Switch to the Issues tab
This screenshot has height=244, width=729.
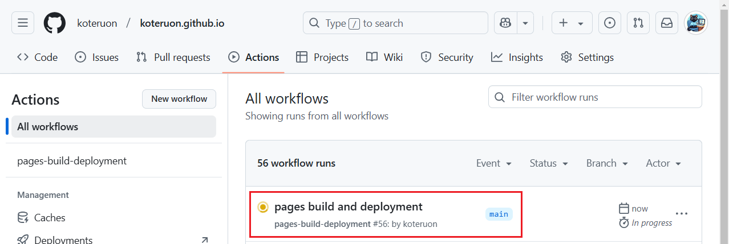point(97,57)
